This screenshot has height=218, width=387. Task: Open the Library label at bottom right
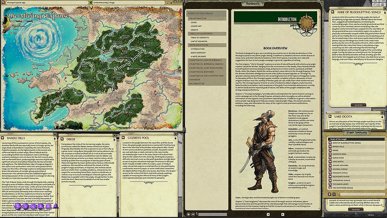coord(370,215)
